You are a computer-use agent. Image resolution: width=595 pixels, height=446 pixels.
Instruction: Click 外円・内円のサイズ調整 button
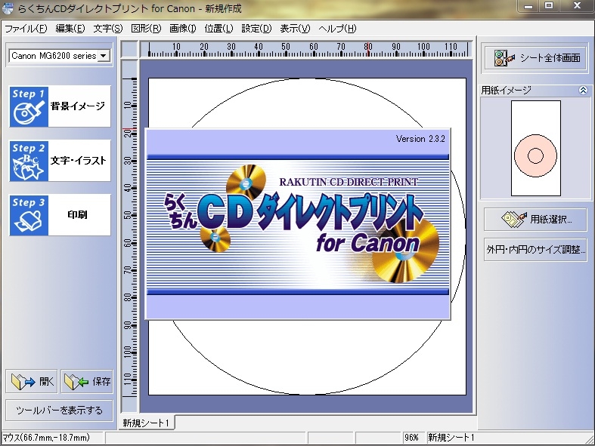[x=537, y=251]
